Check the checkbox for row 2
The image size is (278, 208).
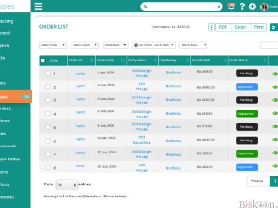pyautogui.click(x=48, y=87)
